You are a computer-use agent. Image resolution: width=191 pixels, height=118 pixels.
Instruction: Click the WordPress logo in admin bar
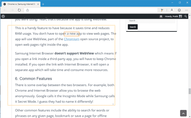[3, 16]
